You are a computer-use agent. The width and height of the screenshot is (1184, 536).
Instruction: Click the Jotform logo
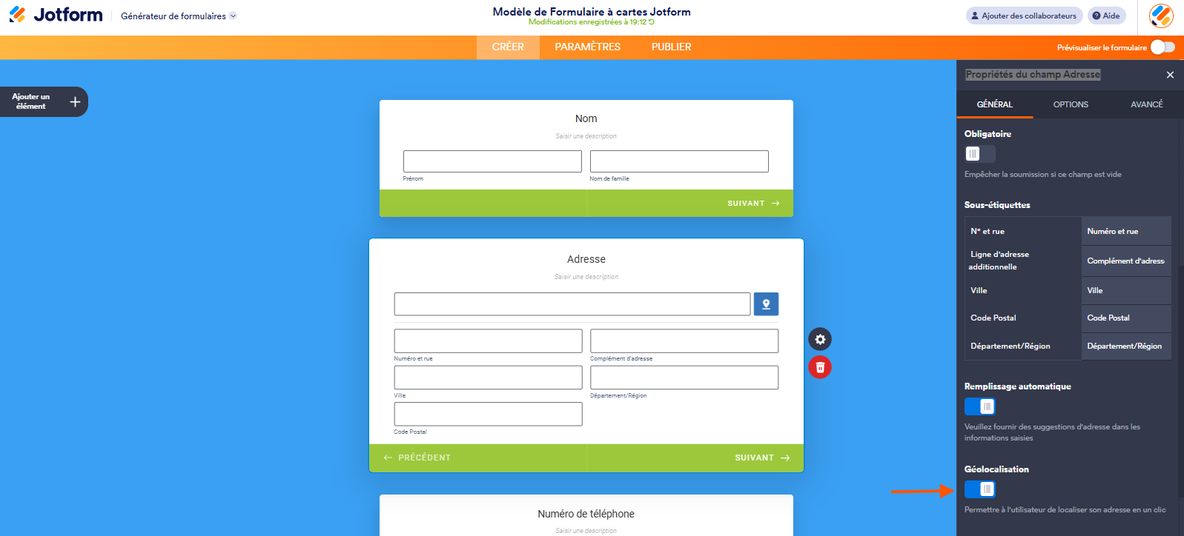point(56,15)
